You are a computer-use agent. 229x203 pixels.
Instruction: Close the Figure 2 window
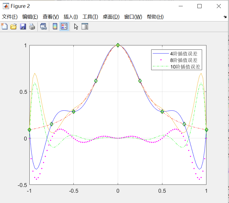pyautogui.click(x=219, y=6)
